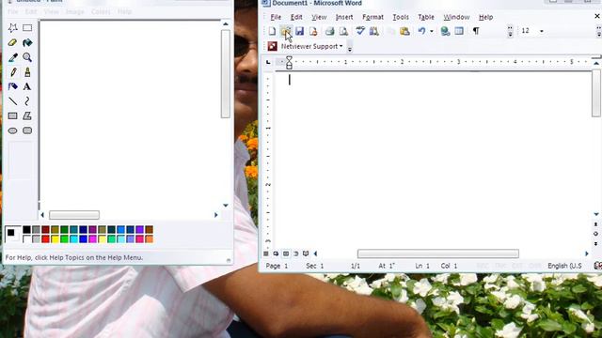Open Print Preview in Word toolbar

(343, 31)
